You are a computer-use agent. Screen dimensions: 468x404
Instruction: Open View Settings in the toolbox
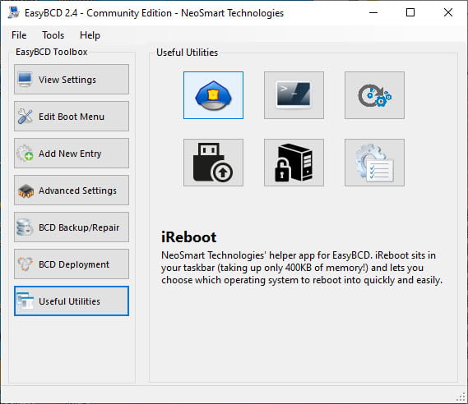pos(72,80)
